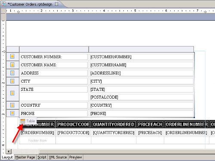215x161 pixels.
Task: Close the Customer Orders.rptdesign editor tab
Action: coord(57,4)
